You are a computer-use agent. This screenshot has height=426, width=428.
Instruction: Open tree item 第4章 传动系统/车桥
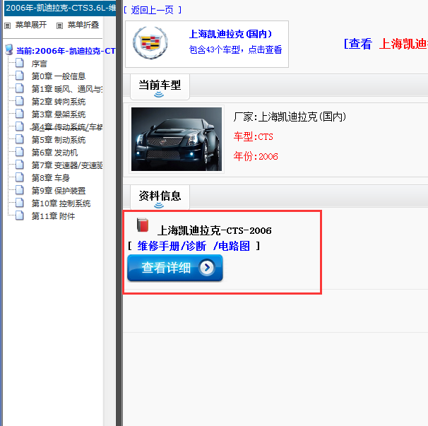[67, 127]
